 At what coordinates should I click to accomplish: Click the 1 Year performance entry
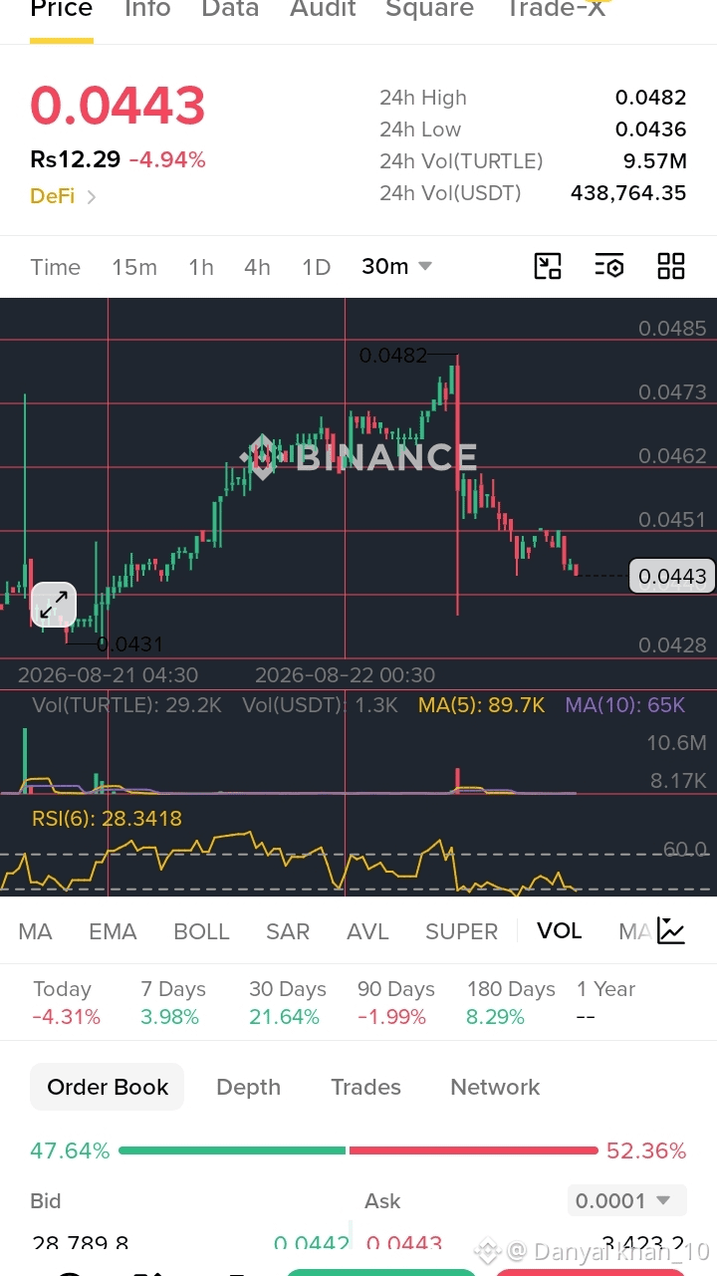click(x=605, y=1002)
